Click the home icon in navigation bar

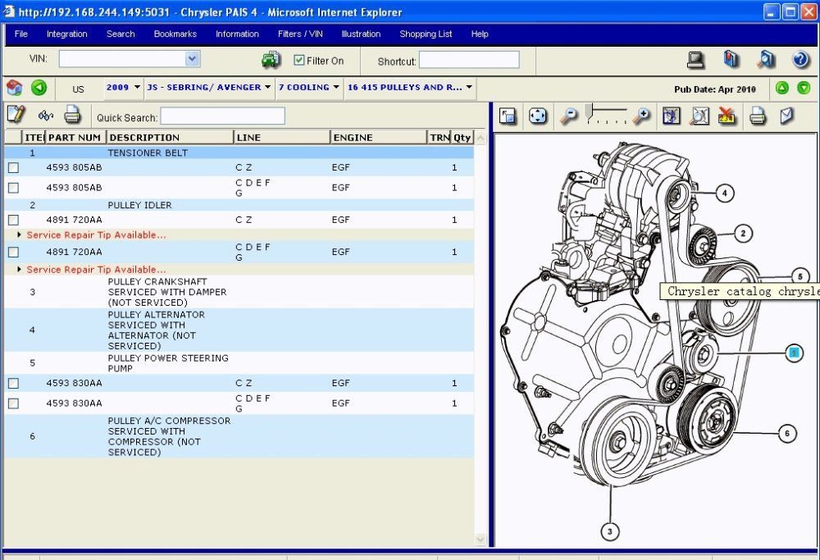[14, 87]
